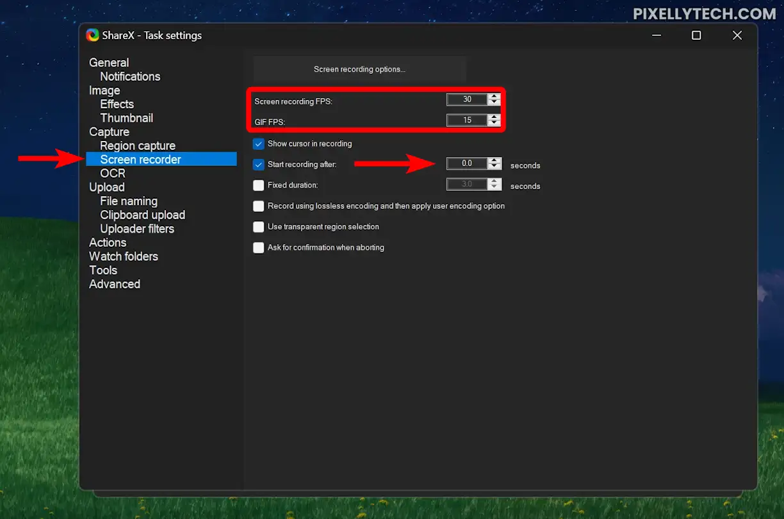Select Actions category

pos(108,242)
